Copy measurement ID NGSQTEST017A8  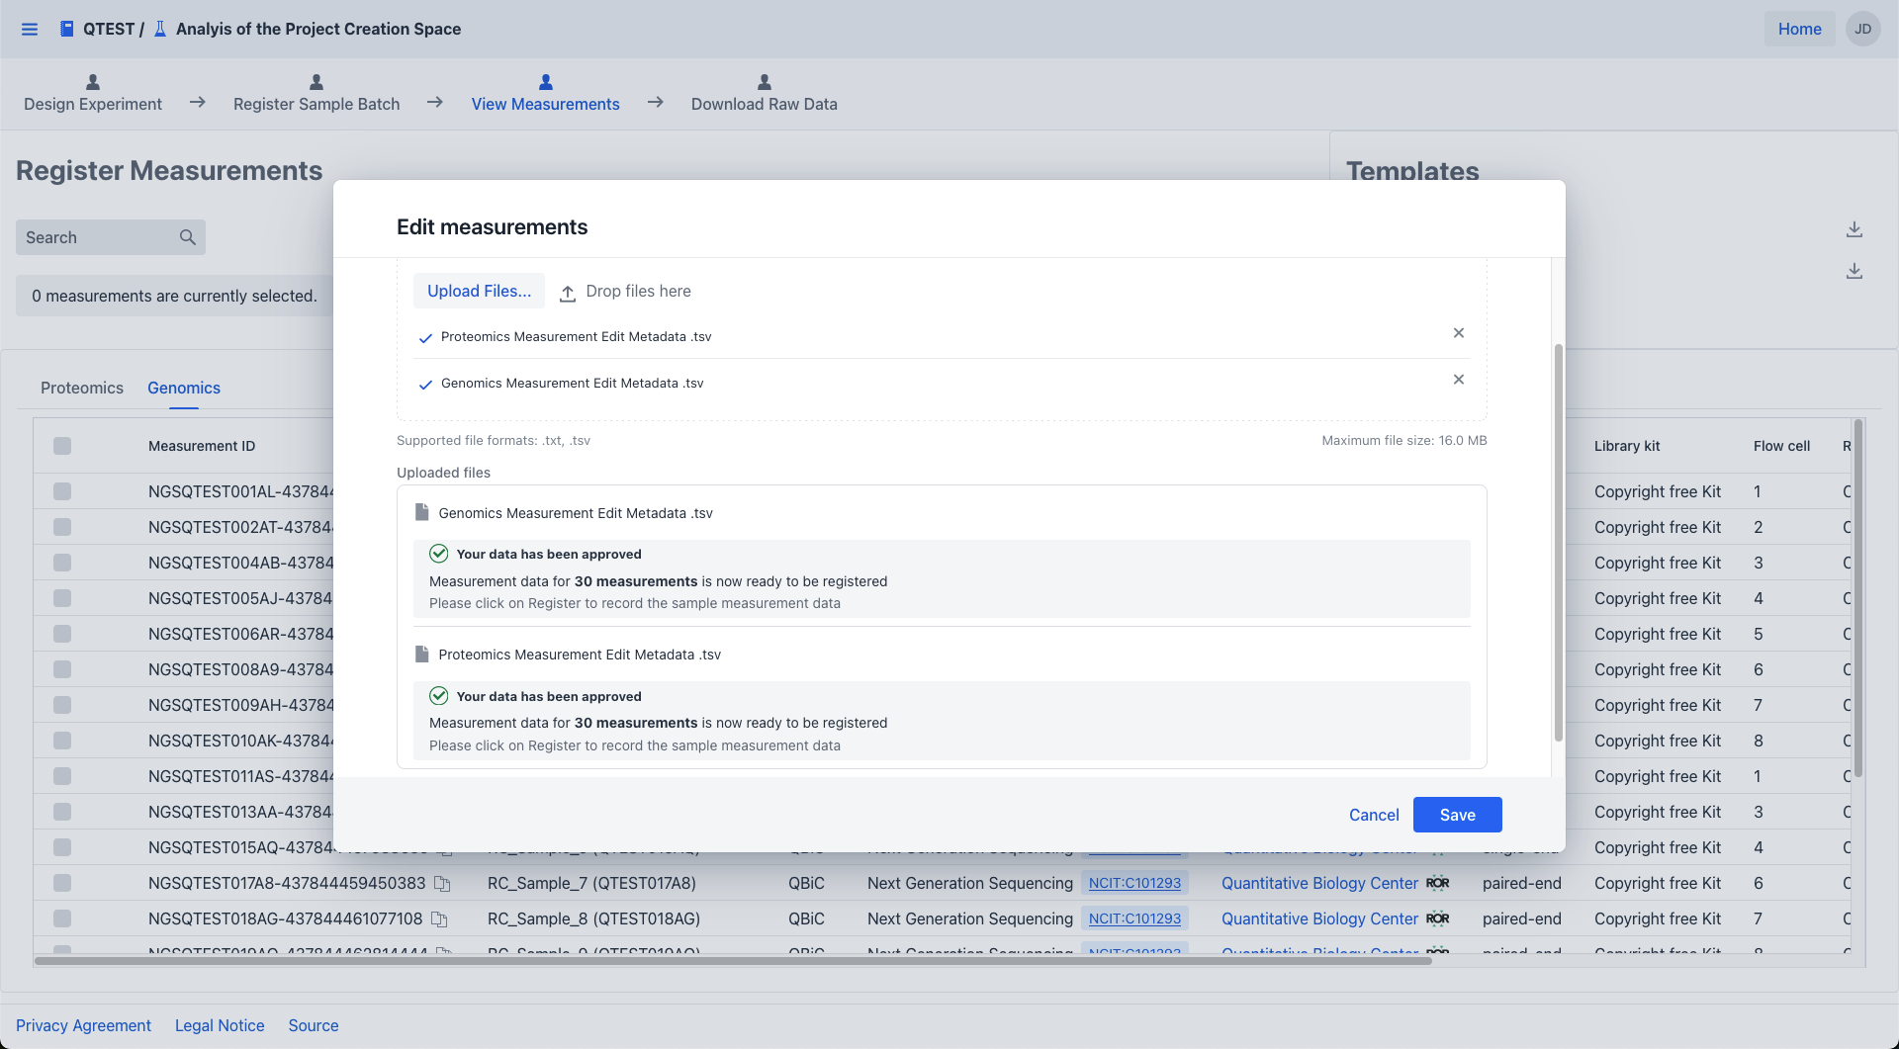click(x=442, y=884)
